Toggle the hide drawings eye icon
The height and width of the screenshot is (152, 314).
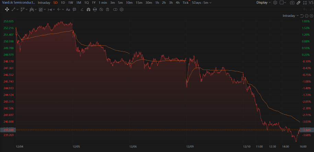point(101,9)
